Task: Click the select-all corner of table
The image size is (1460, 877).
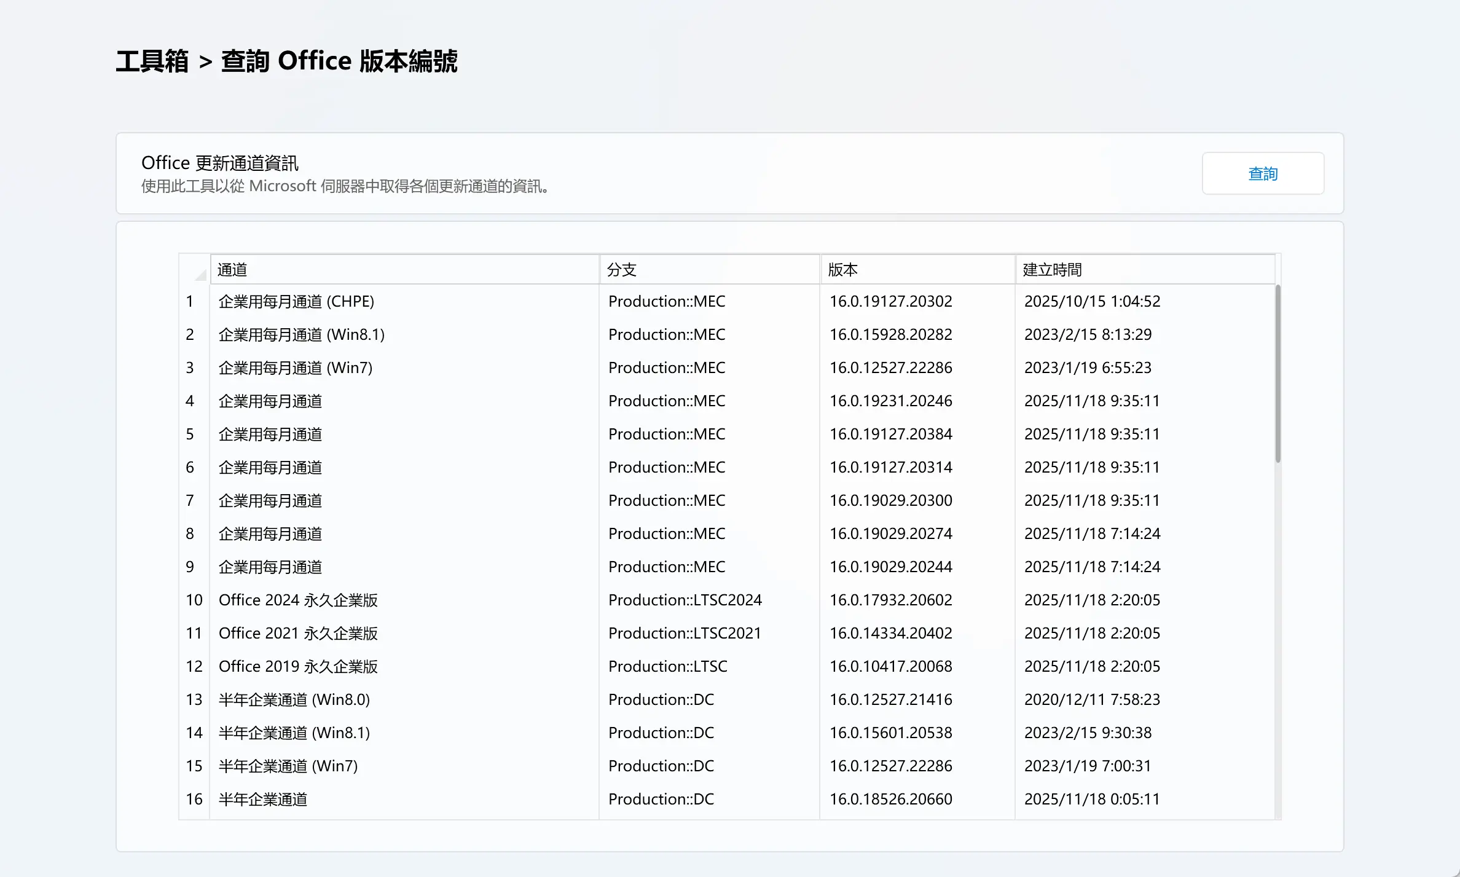Action: click(x=195, y=270)
